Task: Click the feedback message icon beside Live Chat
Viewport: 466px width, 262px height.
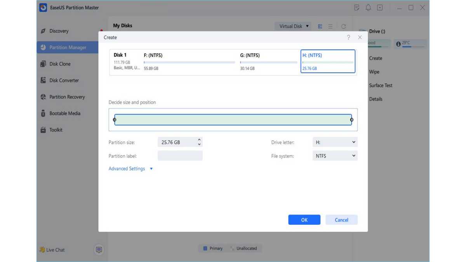Action: point(99,250)
